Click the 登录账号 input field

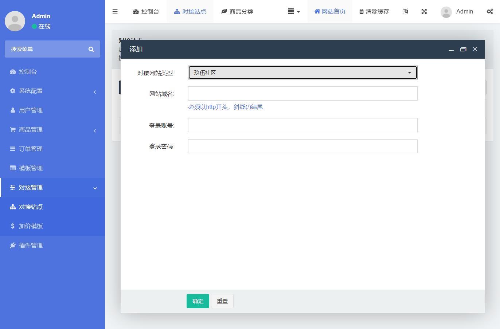[302, 125]
